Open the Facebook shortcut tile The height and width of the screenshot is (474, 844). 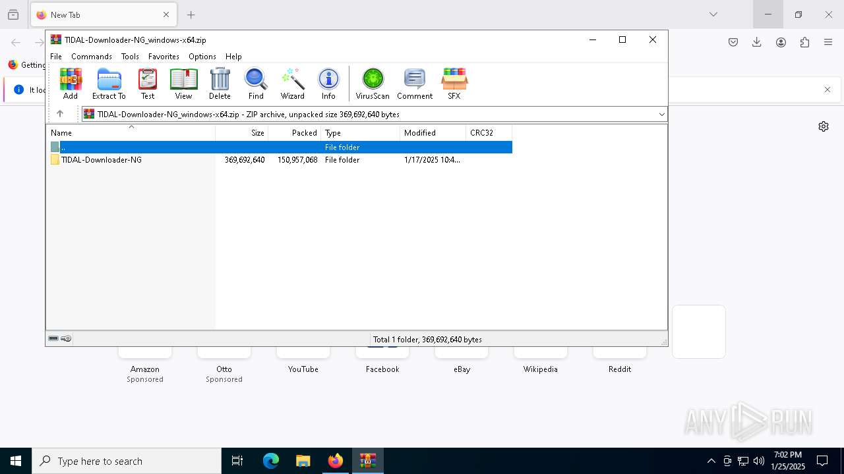point(382,361)
